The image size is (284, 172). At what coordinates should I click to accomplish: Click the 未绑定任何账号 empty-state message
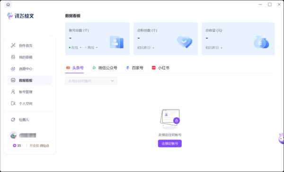coord(170,135)
